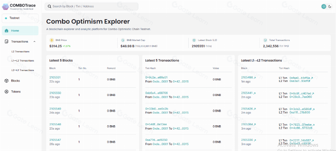Open external link icon beside block 2105330

point(255,140)
